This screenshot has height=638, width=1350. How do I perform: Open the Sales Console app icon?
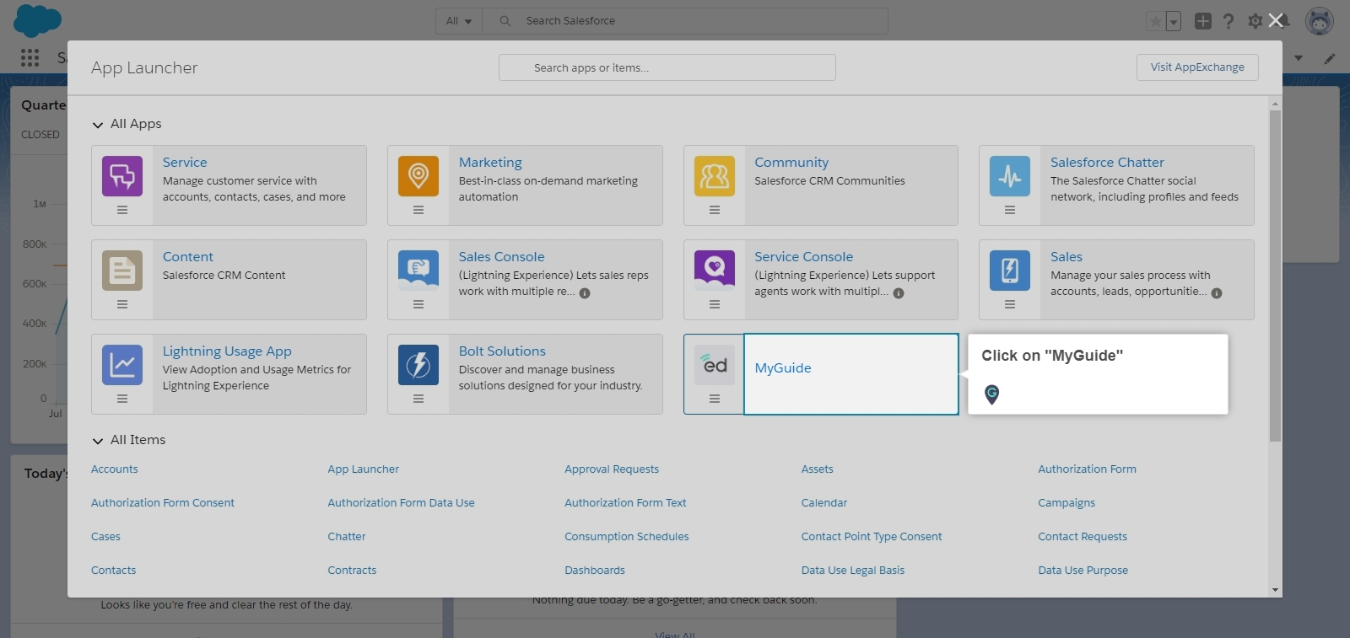(x=418, y=271)
